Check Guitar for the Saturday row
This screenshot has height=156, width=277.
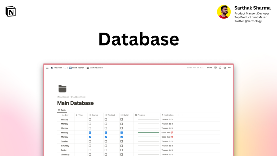pyautogui.click(x=122, y=146)
